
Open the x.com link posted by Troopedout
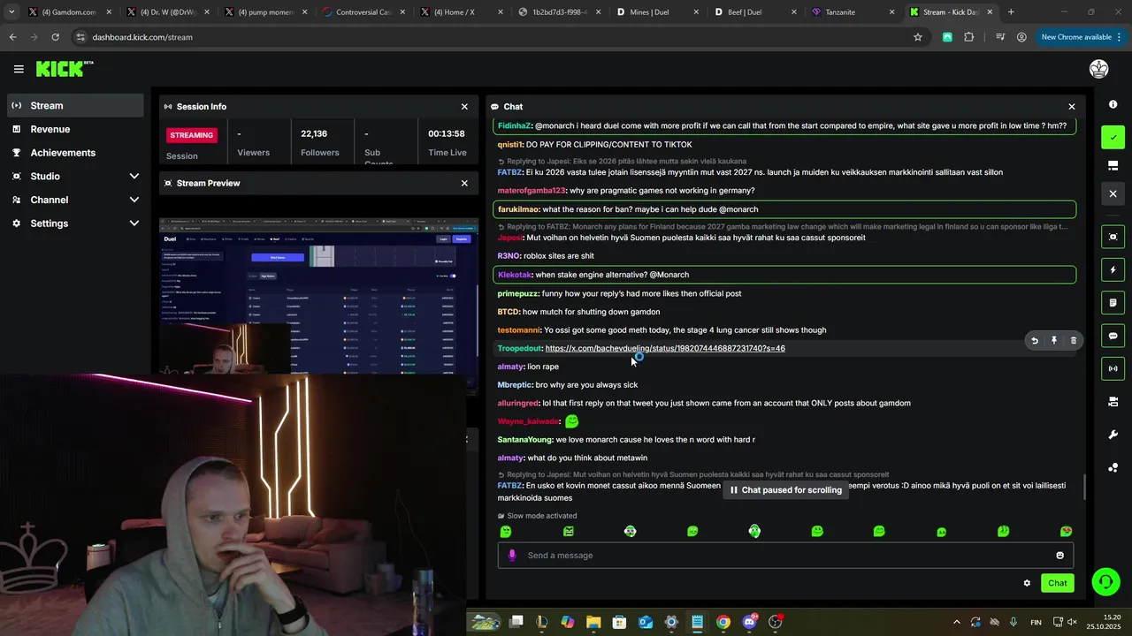tap(665, 348)
